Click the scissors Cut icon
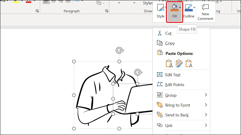 pyautogui.click(x=160, y=33)
